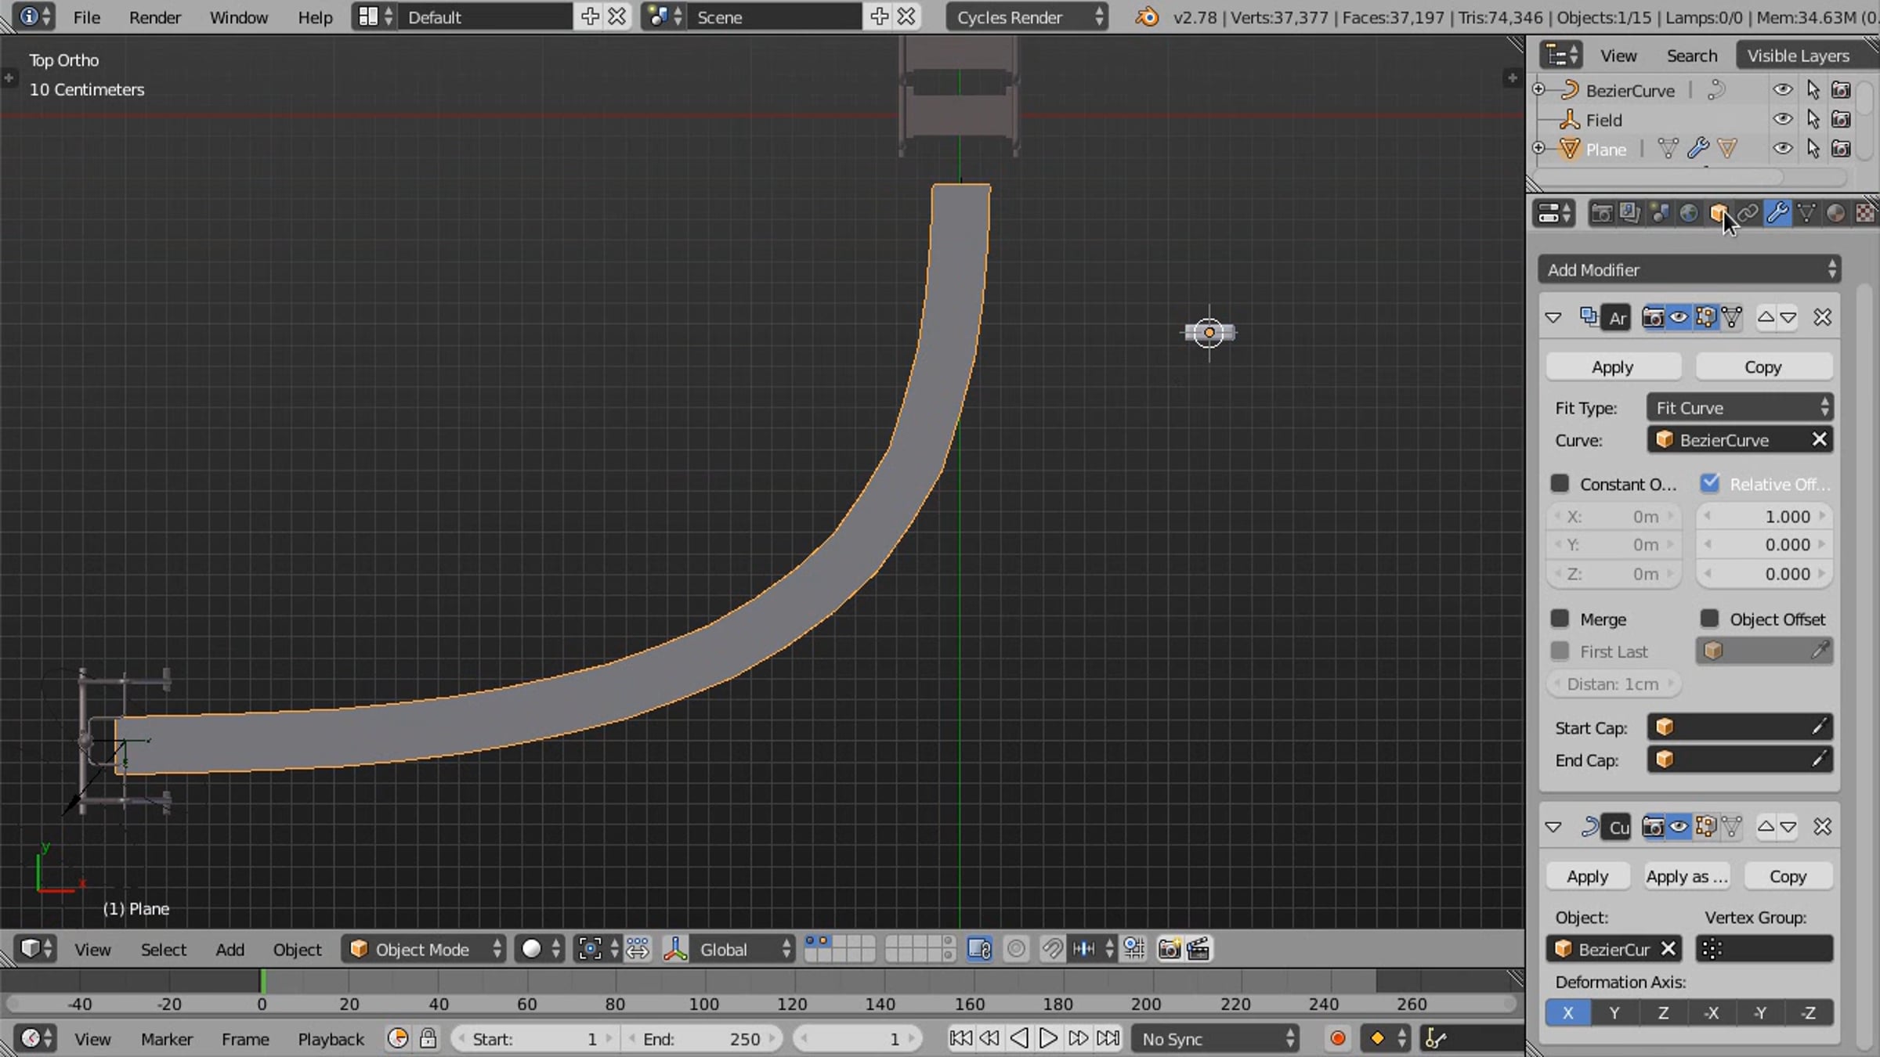
Task: Enable the Merge checkbox
Action: pyautogui.click(x=1560, y=619)
